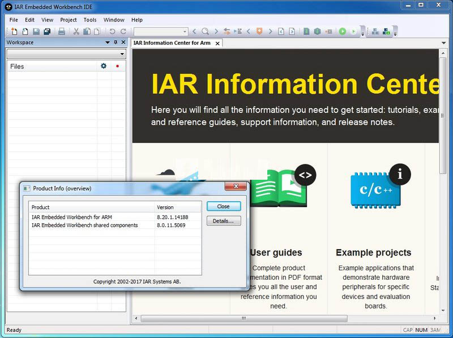Click the Paste icon
Image resolution: width=453 pixels, height=338 pixels.
[96, 32]
